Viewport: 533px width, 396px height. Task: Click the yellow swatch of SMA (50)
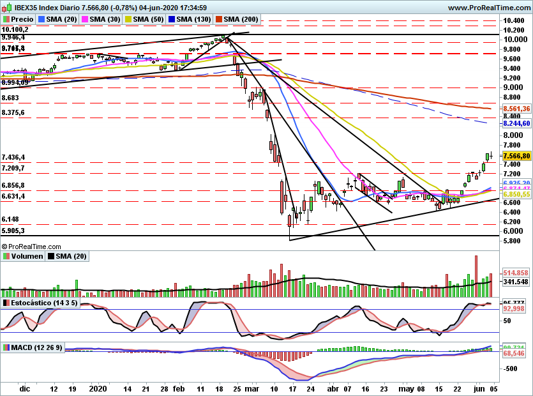tap(128, 19)
